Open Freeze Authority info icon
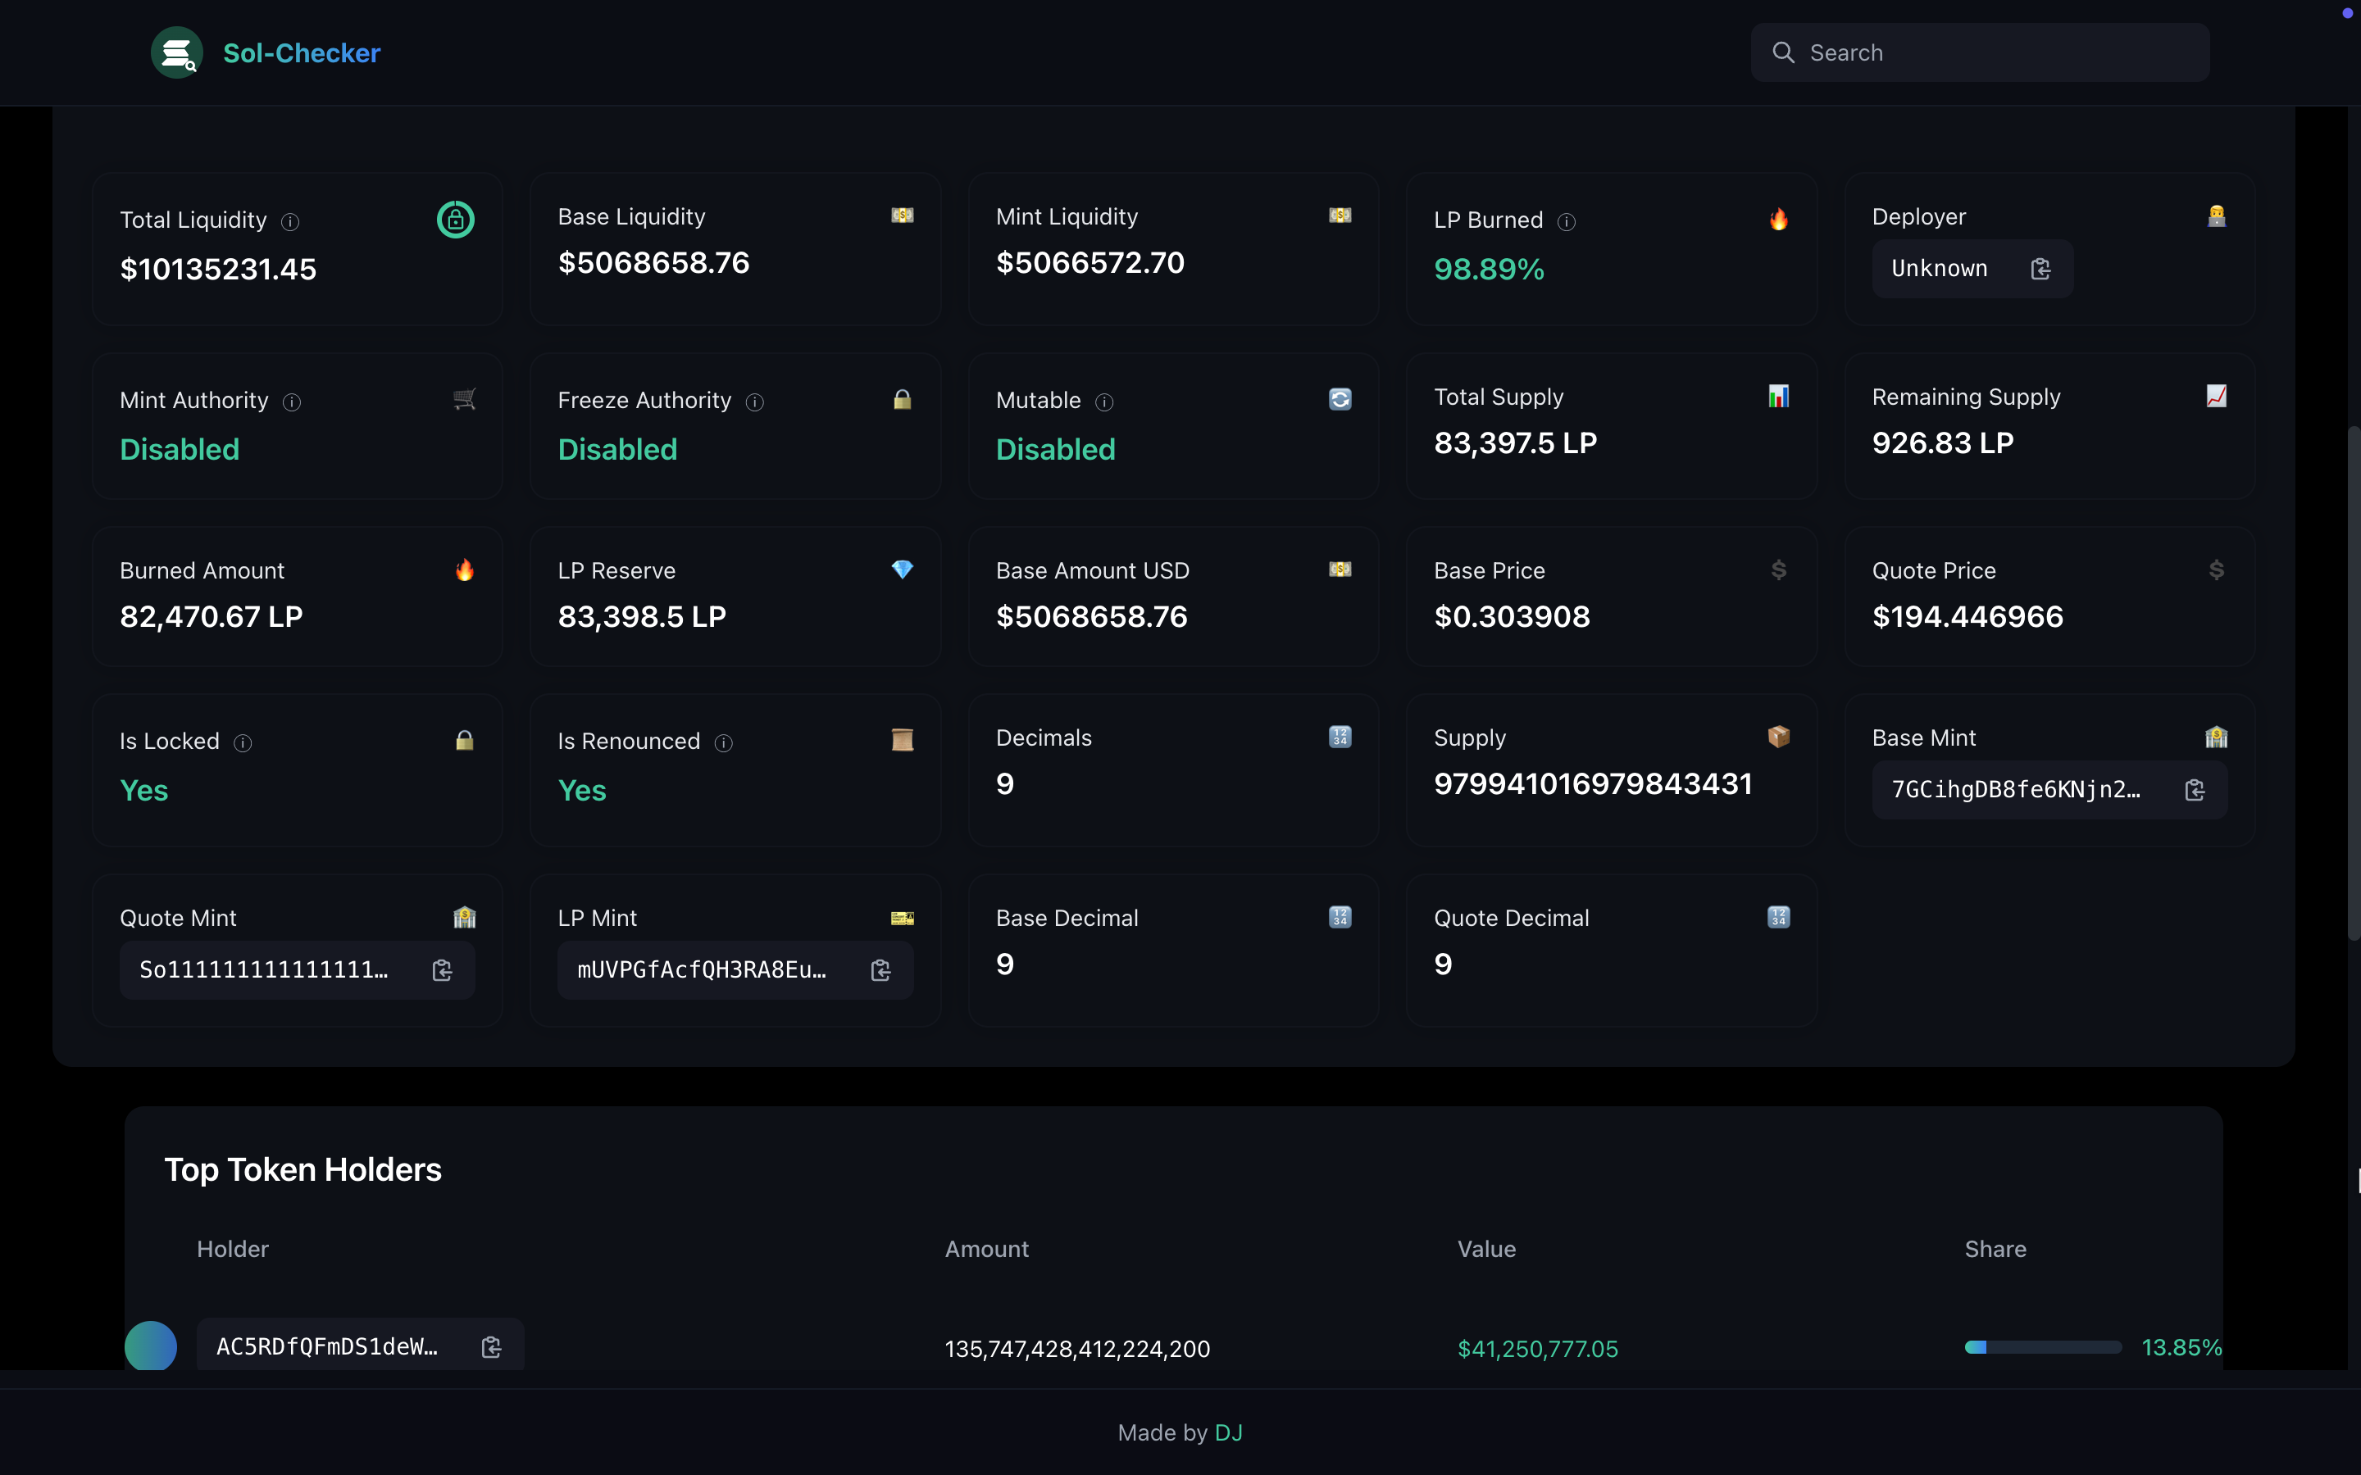Screen dimensions: 2361x1475 (754, 402)
